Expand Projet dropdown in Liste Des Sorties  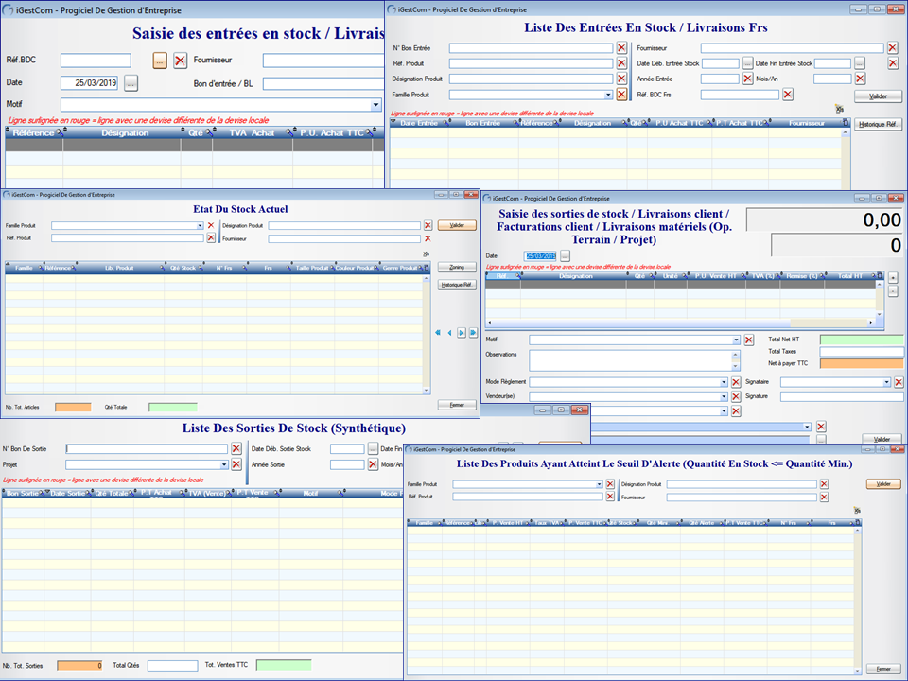224,464
